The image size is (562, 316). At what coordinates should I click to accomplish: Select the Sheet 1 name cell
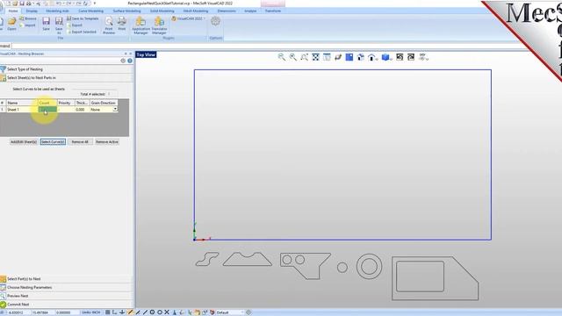coord(22,110)
